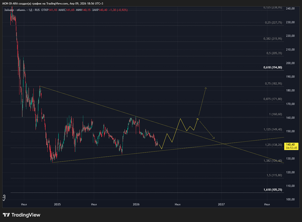Click the MON-DI-ARA chart author header text
This screenshot has width=302, height=222.
click(x=53, y=3)
